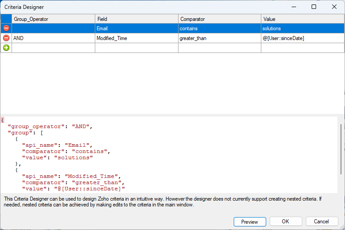Select the @[User::sinceDate] value cell
This screenshot has height=230, width=345.
point(303,38)
